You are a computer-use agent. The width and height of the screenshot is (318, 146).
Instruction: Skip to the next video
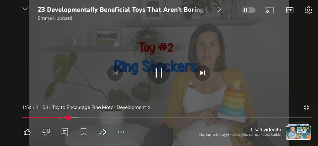click(x=203, y=73)
